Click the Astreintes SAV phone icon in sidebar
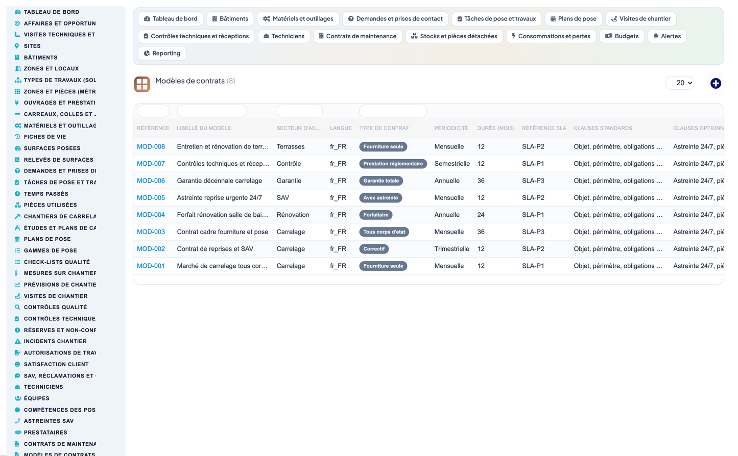Image resolution: width=738 pixels, height=456 pixels. [17, 421]
